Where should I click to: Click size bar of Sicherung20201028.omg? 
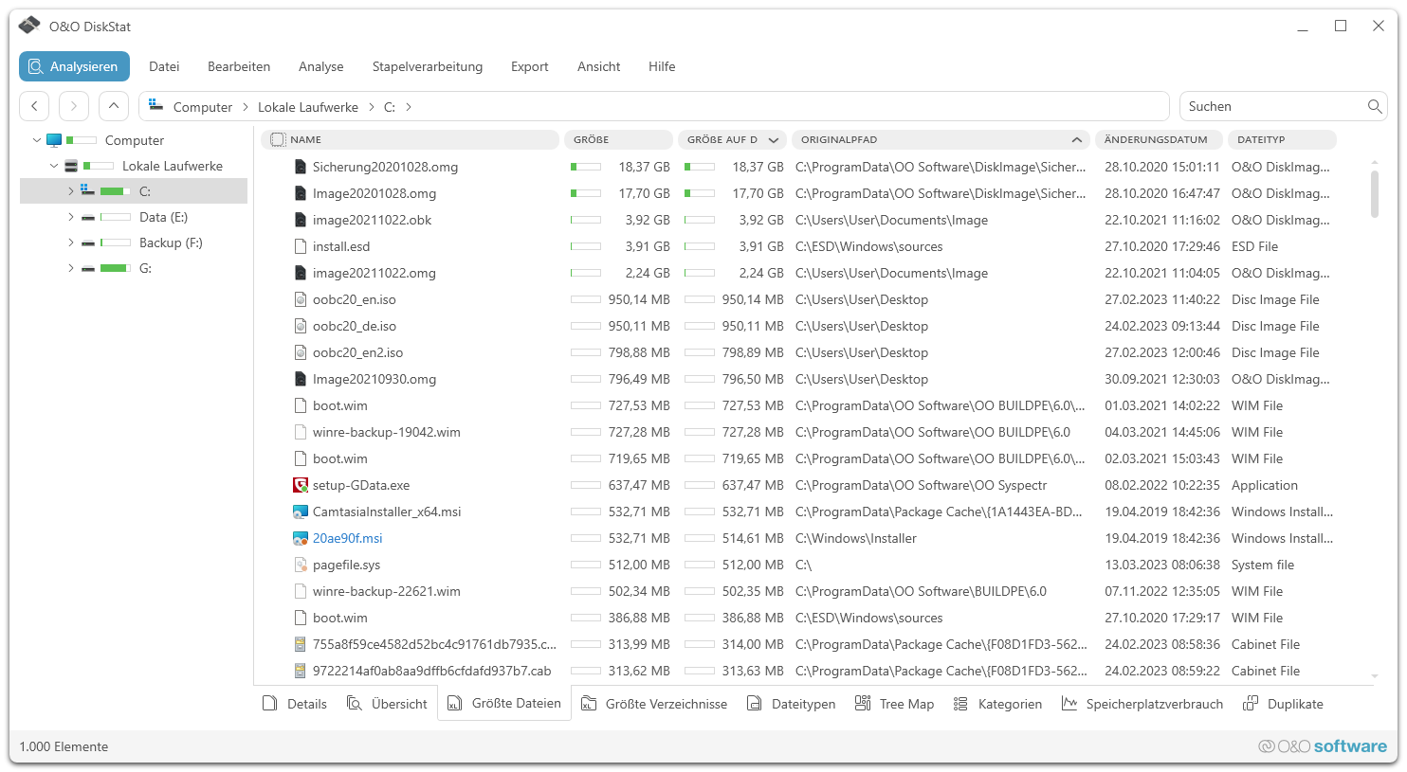click(586, 167)
